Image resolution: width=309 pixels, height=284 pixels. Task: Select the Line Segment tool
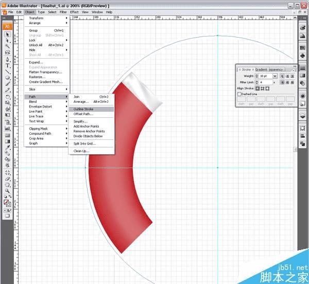click(7, 72)
